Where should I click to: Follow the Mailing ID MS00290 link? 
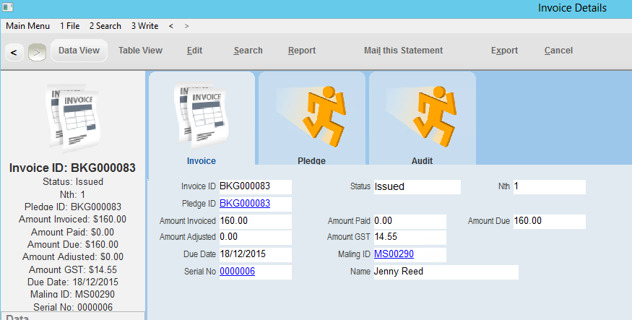394,254
